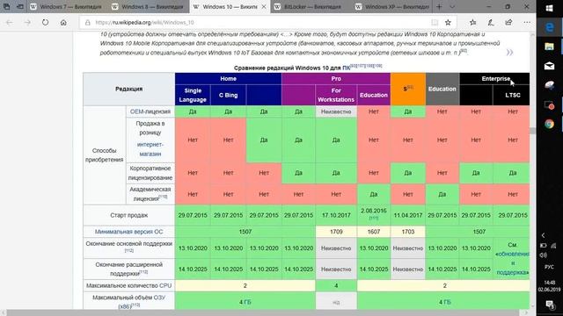Open File Explorer from the taskbar

(x=549, y=47)
